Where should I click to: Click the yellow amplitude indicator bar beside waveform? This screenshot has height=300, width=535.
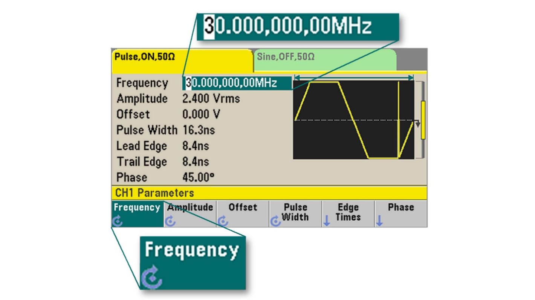(x=423, y=120)
